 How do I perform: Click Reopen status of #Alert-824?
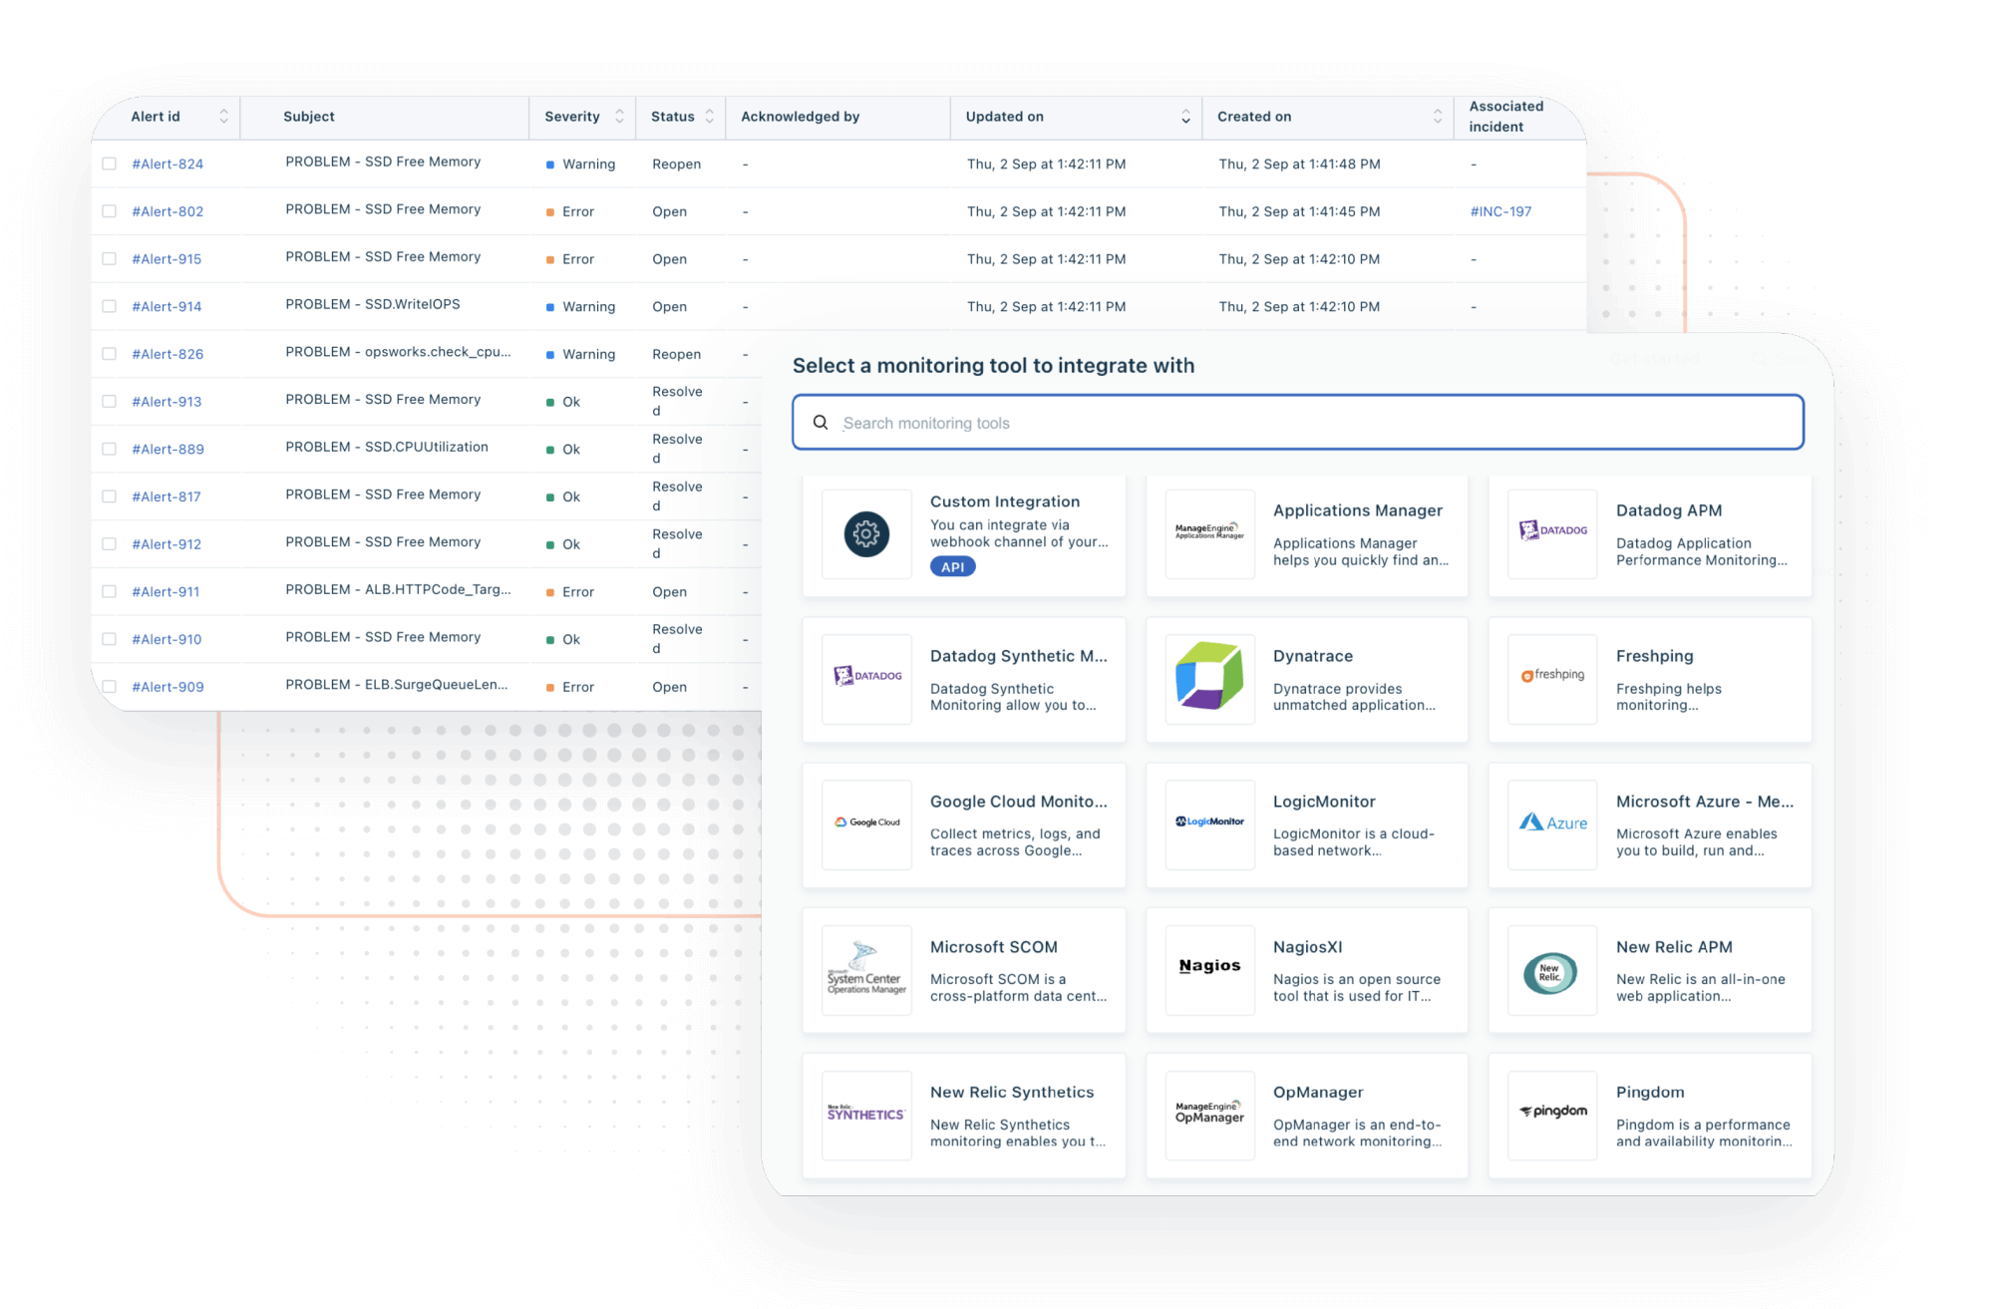coord(676,164)
